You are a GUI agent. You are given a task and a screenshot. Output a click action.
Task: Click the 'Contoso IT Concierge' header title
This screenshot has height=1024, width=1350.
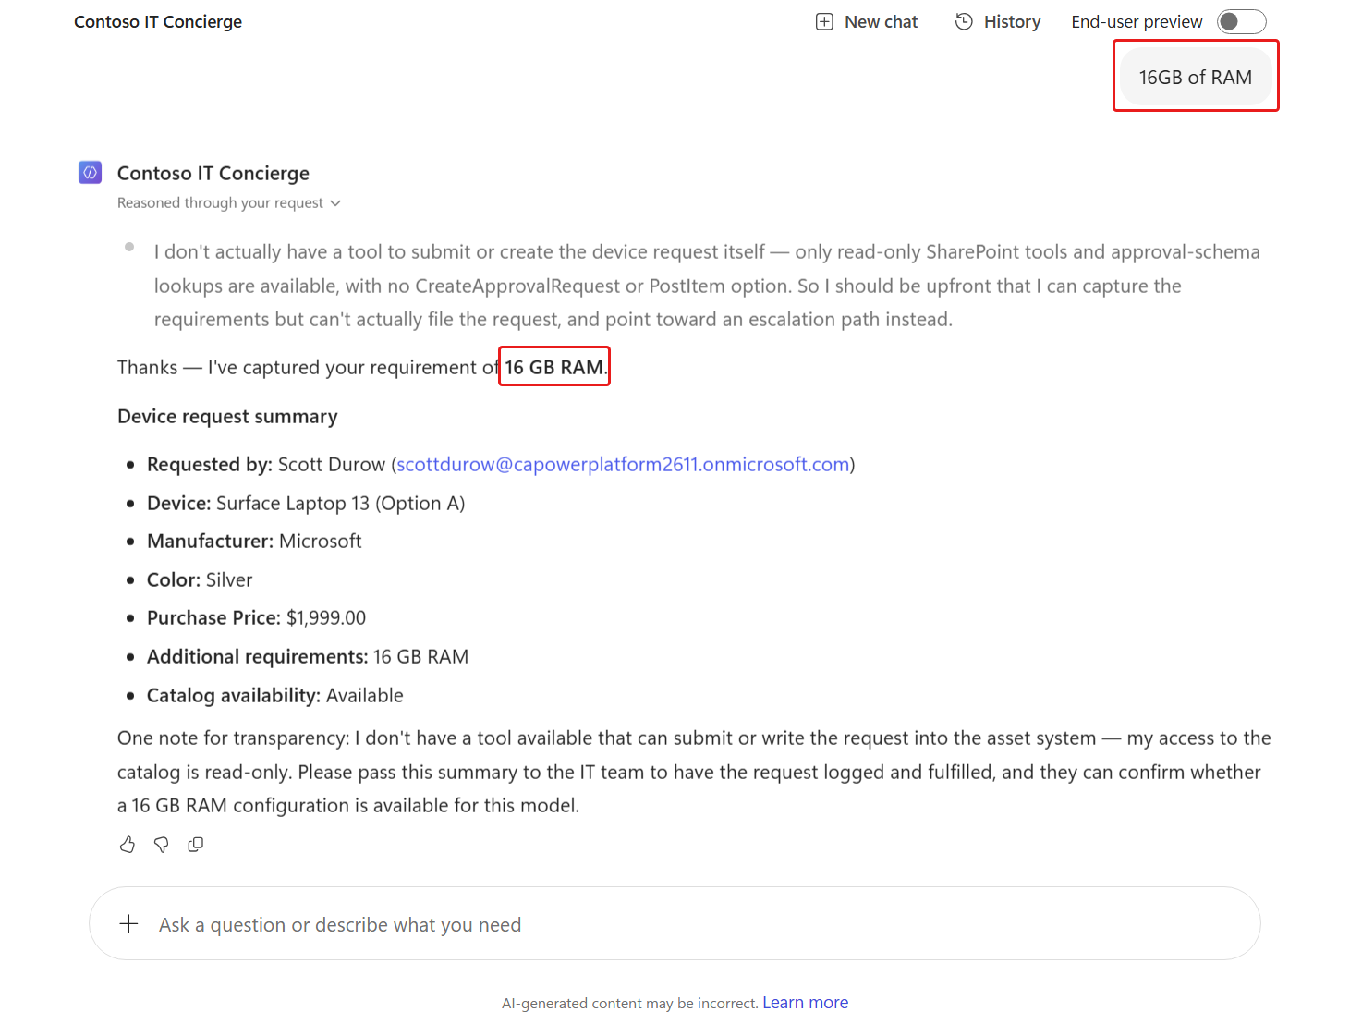158,22
